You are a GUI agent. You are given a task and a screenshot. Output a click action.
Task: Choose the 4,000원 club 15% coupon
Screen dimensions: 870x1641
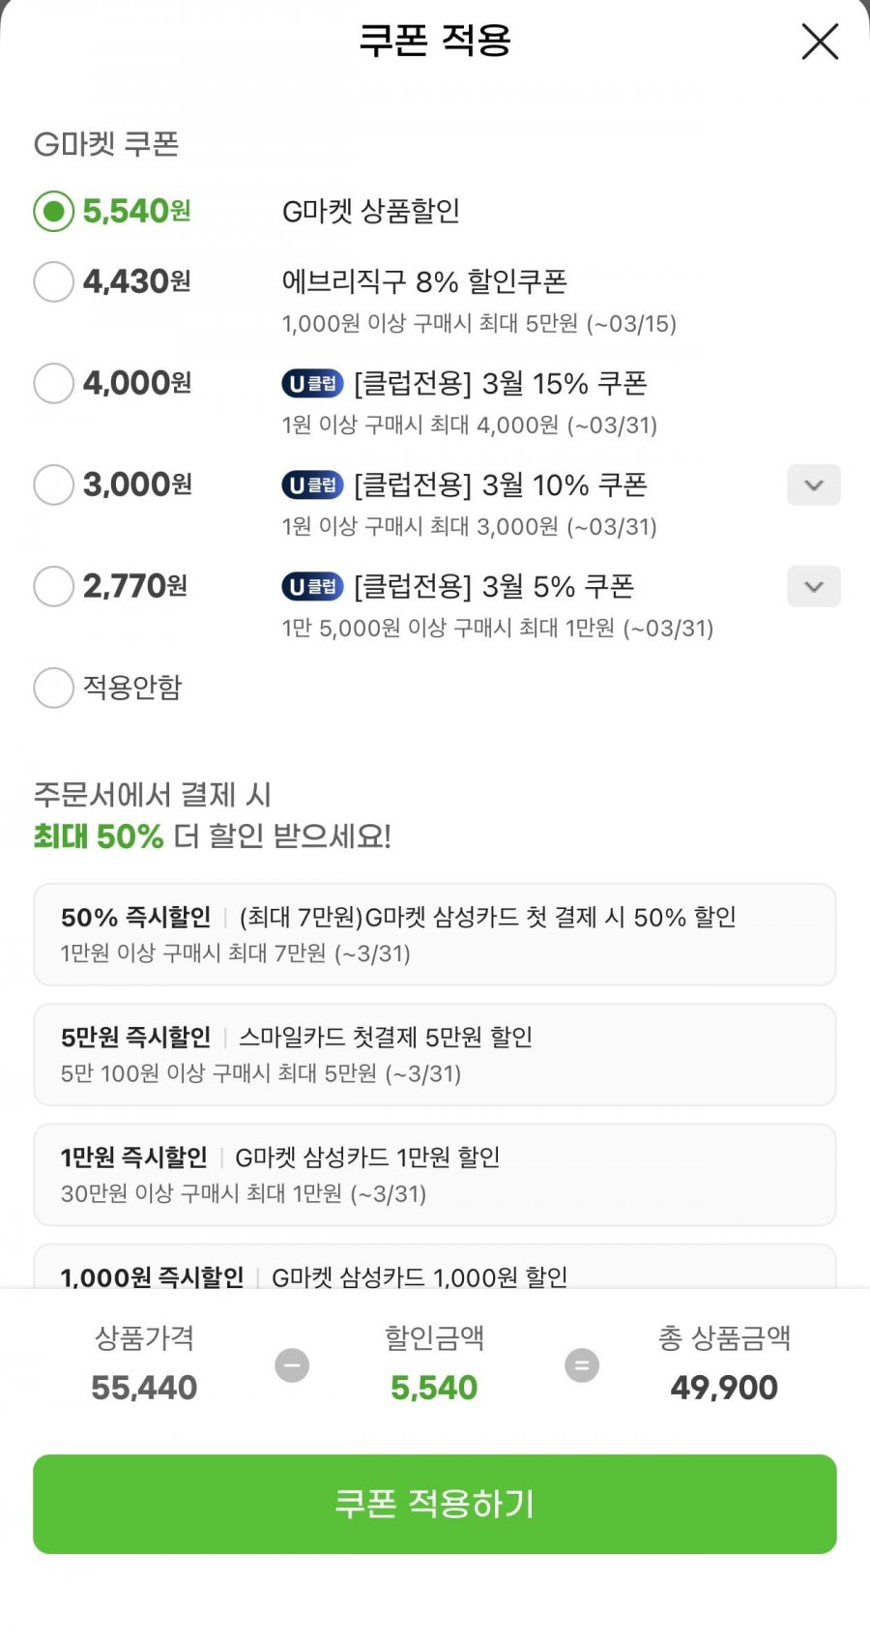click(x=54, y=383)
